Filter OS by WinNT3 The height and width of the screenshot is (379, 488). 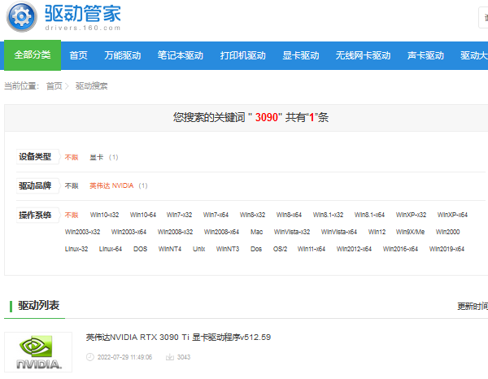(x=228, y=249)
